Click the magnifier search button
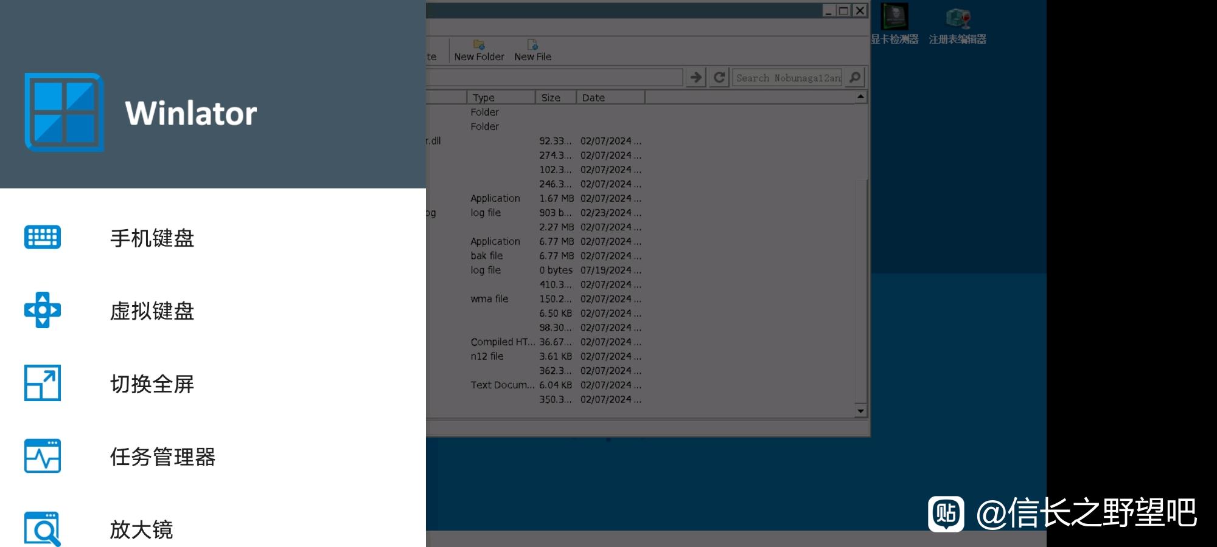Image resolution: width=1217 pixels, height=547 pixels. click(x=855, y=77)
